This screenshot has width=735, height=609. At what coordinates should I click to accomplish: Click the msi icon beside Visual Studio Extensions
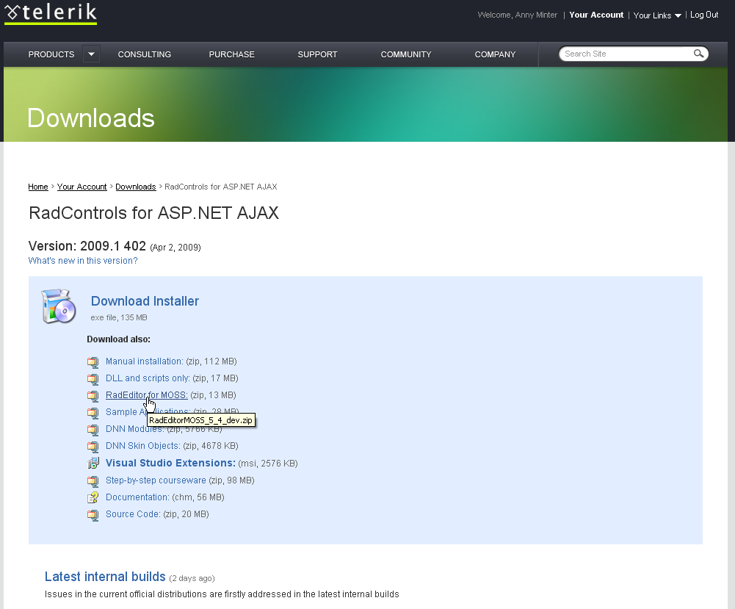(x=93, y=464)
